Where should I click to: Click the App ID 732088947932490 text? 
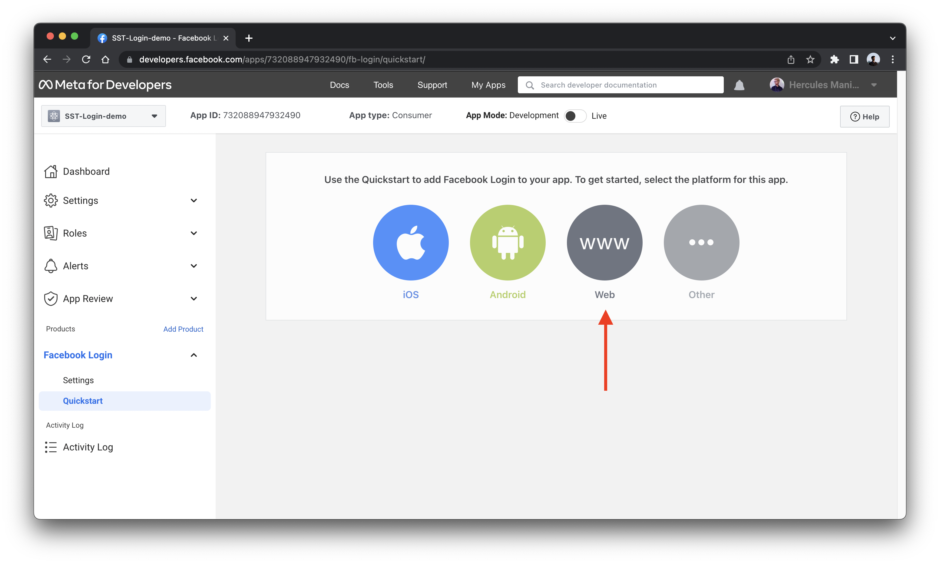(245, 115)
